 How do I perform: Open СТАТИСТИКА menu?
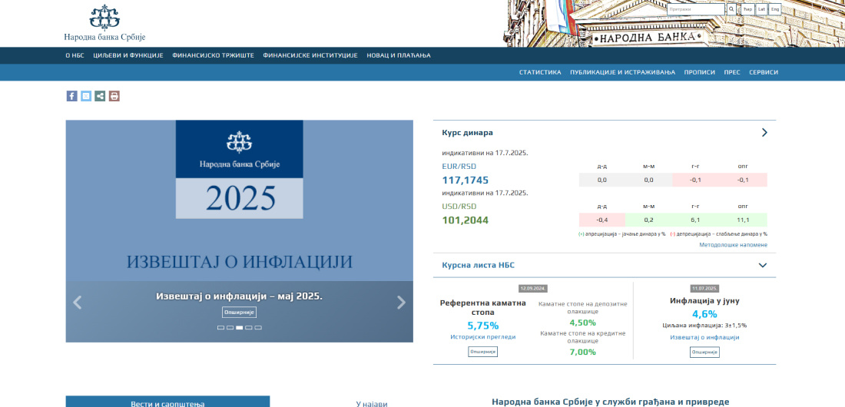[540, 72]
